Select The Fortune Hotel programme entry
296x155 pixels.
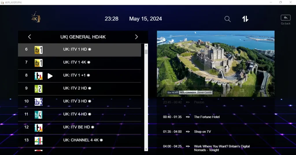207,117
